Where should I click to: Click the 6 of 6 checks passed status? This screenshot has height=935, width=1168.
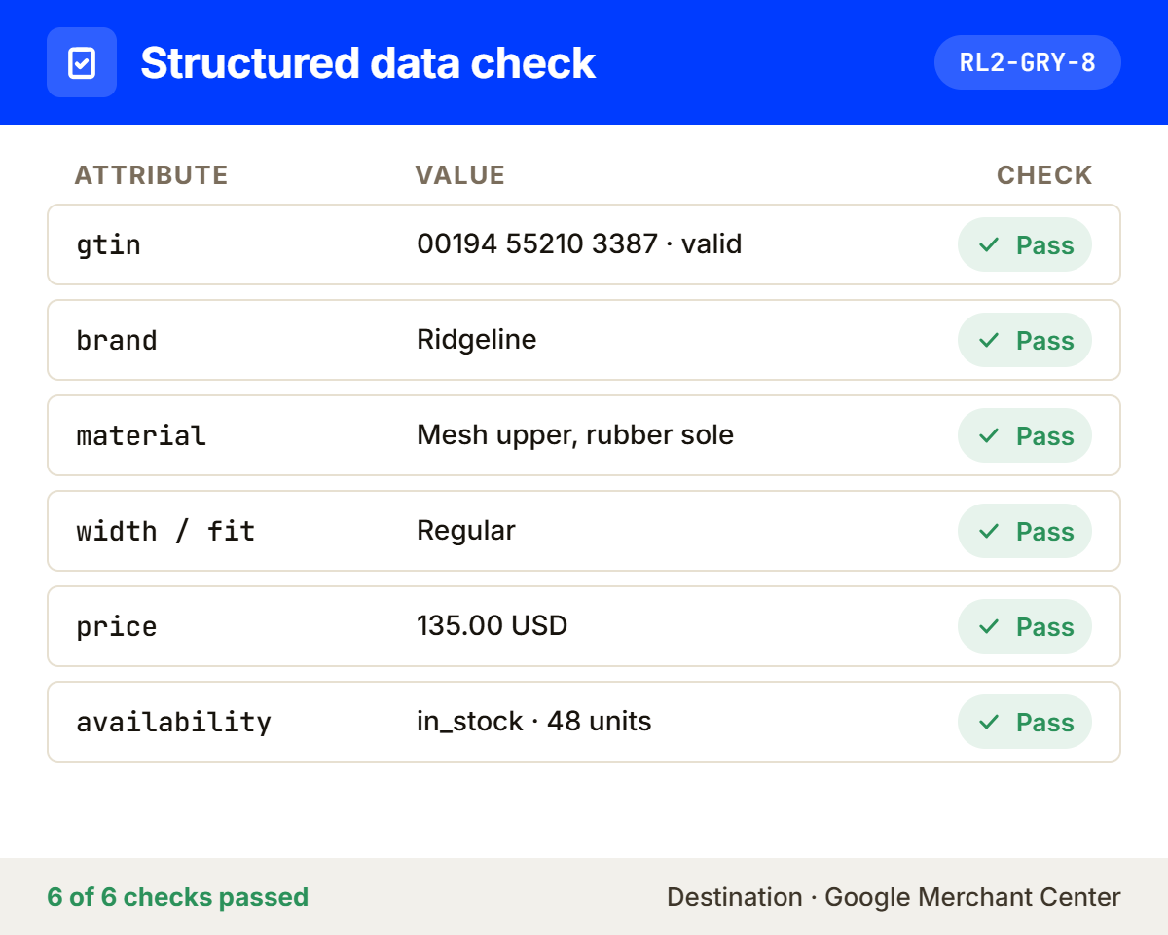pos(178,897)
